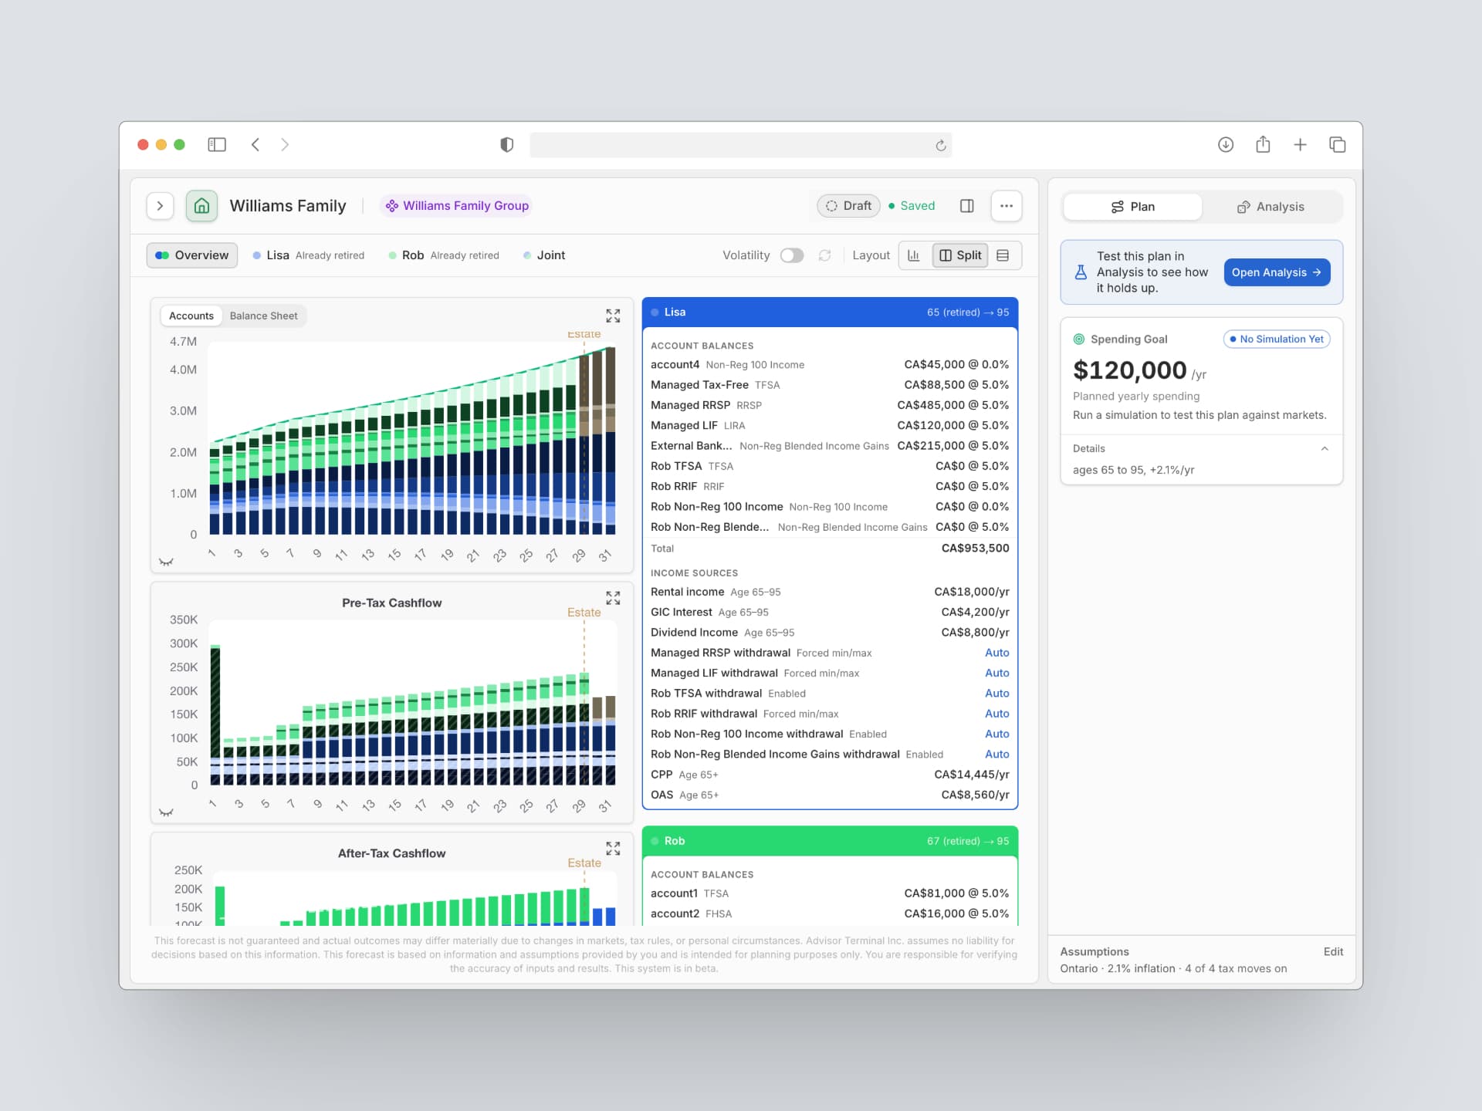Open the three-dots more options menu
This screenshot has height=1111, width=1482.
(1007, 206)
